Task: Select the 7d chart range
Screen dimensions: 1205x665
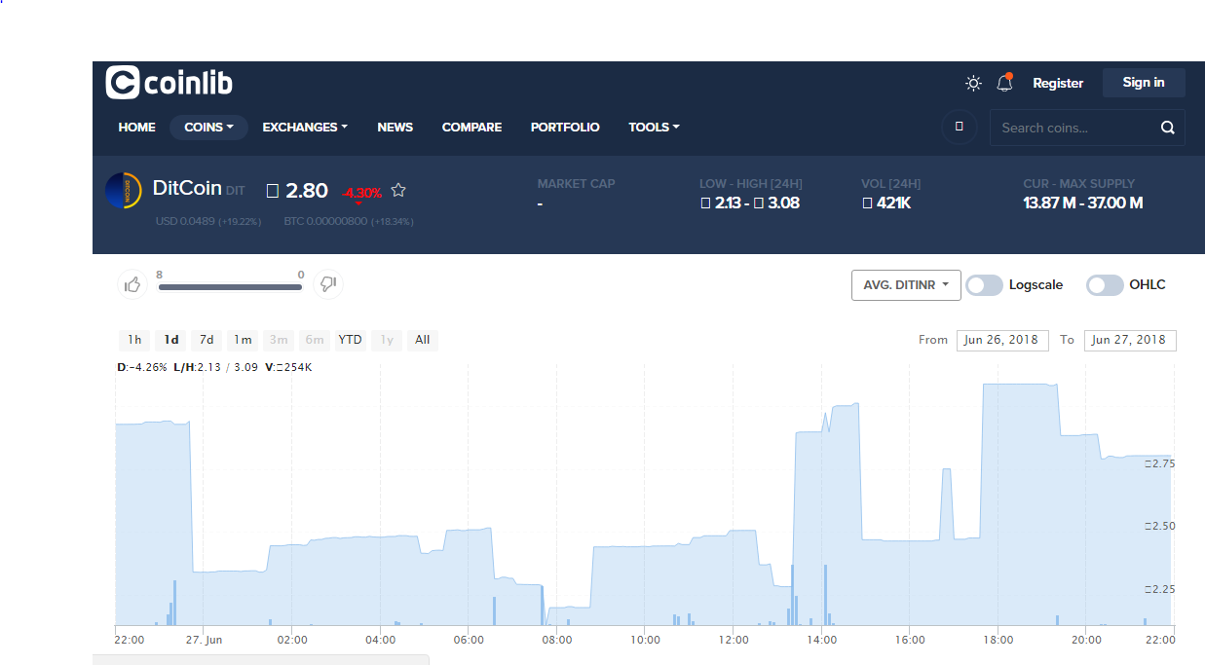Action: (x=207, y=340)
